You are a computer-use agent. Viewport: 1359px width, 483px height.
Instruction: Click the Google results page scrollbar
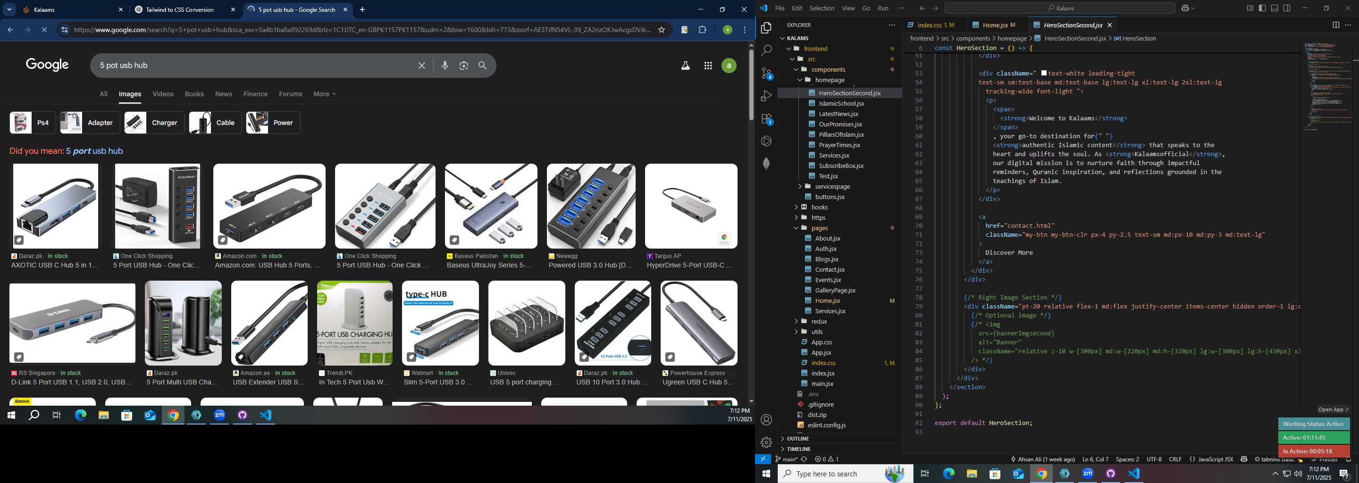point(751,84)
